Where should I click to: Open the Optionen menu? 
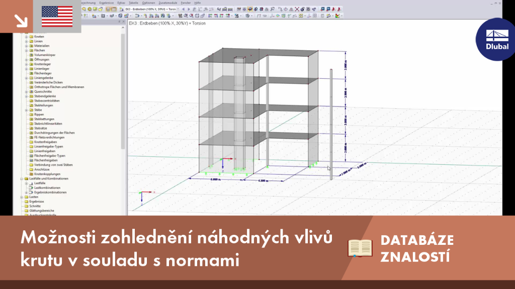pyautogui.click(x=148, y=3)
